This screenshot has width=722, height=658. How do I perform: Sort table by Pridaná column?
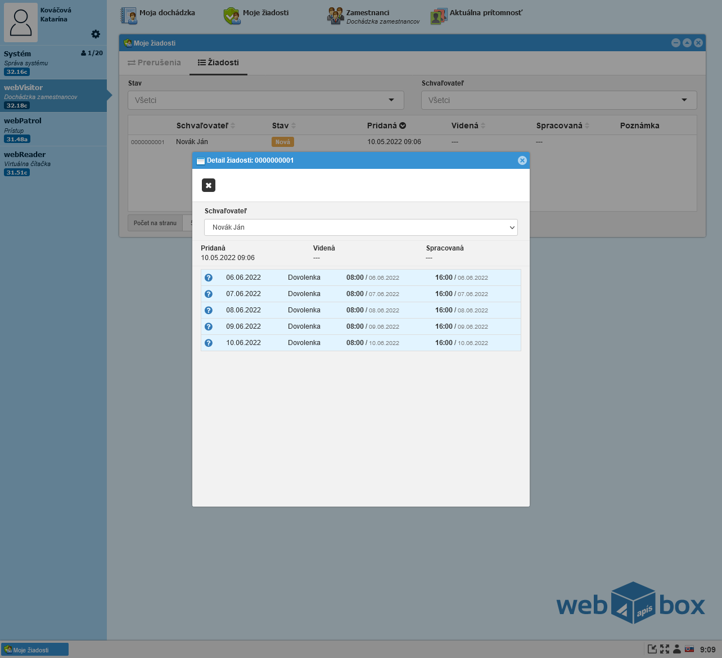(386, 126)
